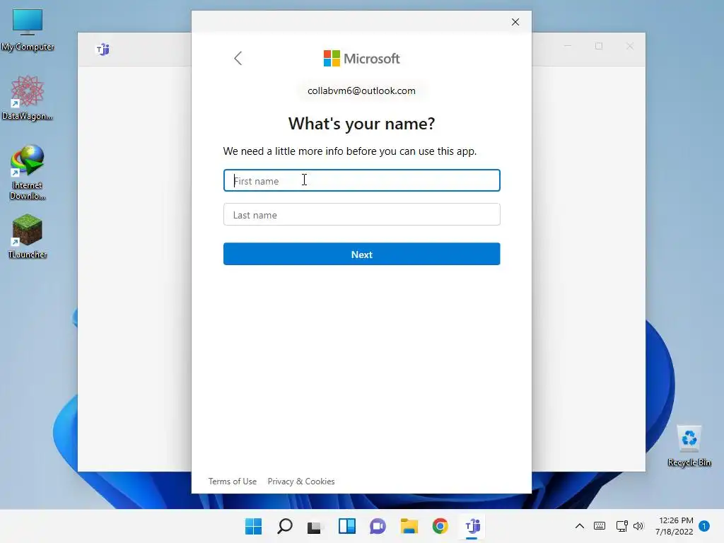The width and height of the screenshot is (724, 543).
Task: Open Task View in taskbar
Action: [315, 526]
